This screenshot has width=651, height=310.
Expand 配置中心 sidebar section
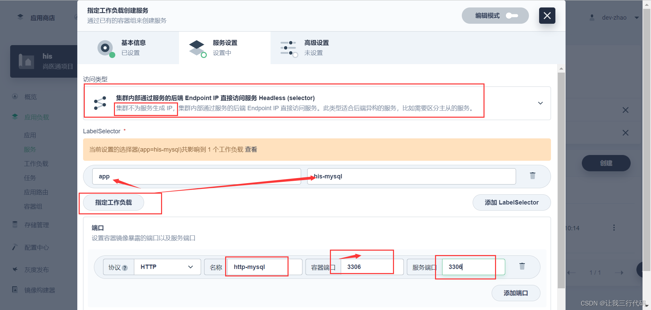37,248
